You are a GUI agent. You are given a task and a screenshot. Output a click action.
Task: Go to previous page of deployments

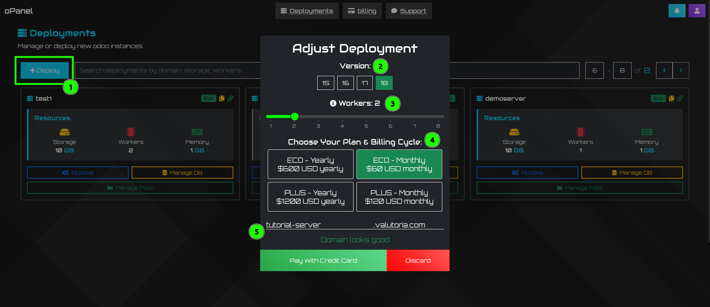click(664, 70)
